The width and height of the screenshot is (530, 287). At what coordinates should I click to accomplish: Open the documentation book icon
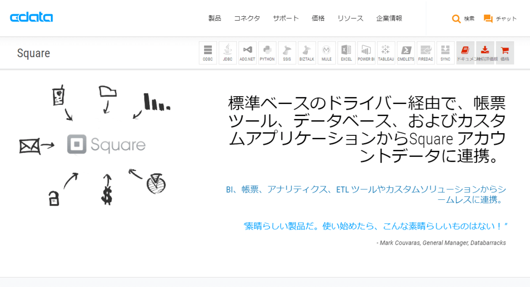465,53
